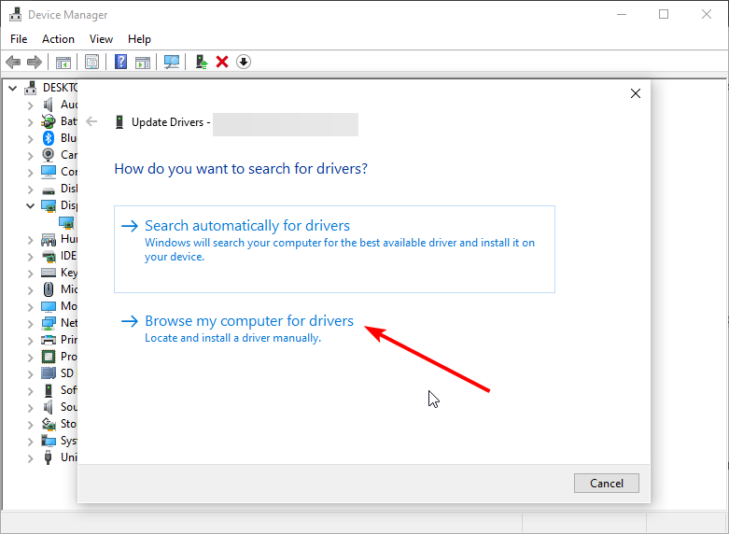Click the Scan for hardware changes icon
This screenshot has width=729, height=534.
point(172,62)
